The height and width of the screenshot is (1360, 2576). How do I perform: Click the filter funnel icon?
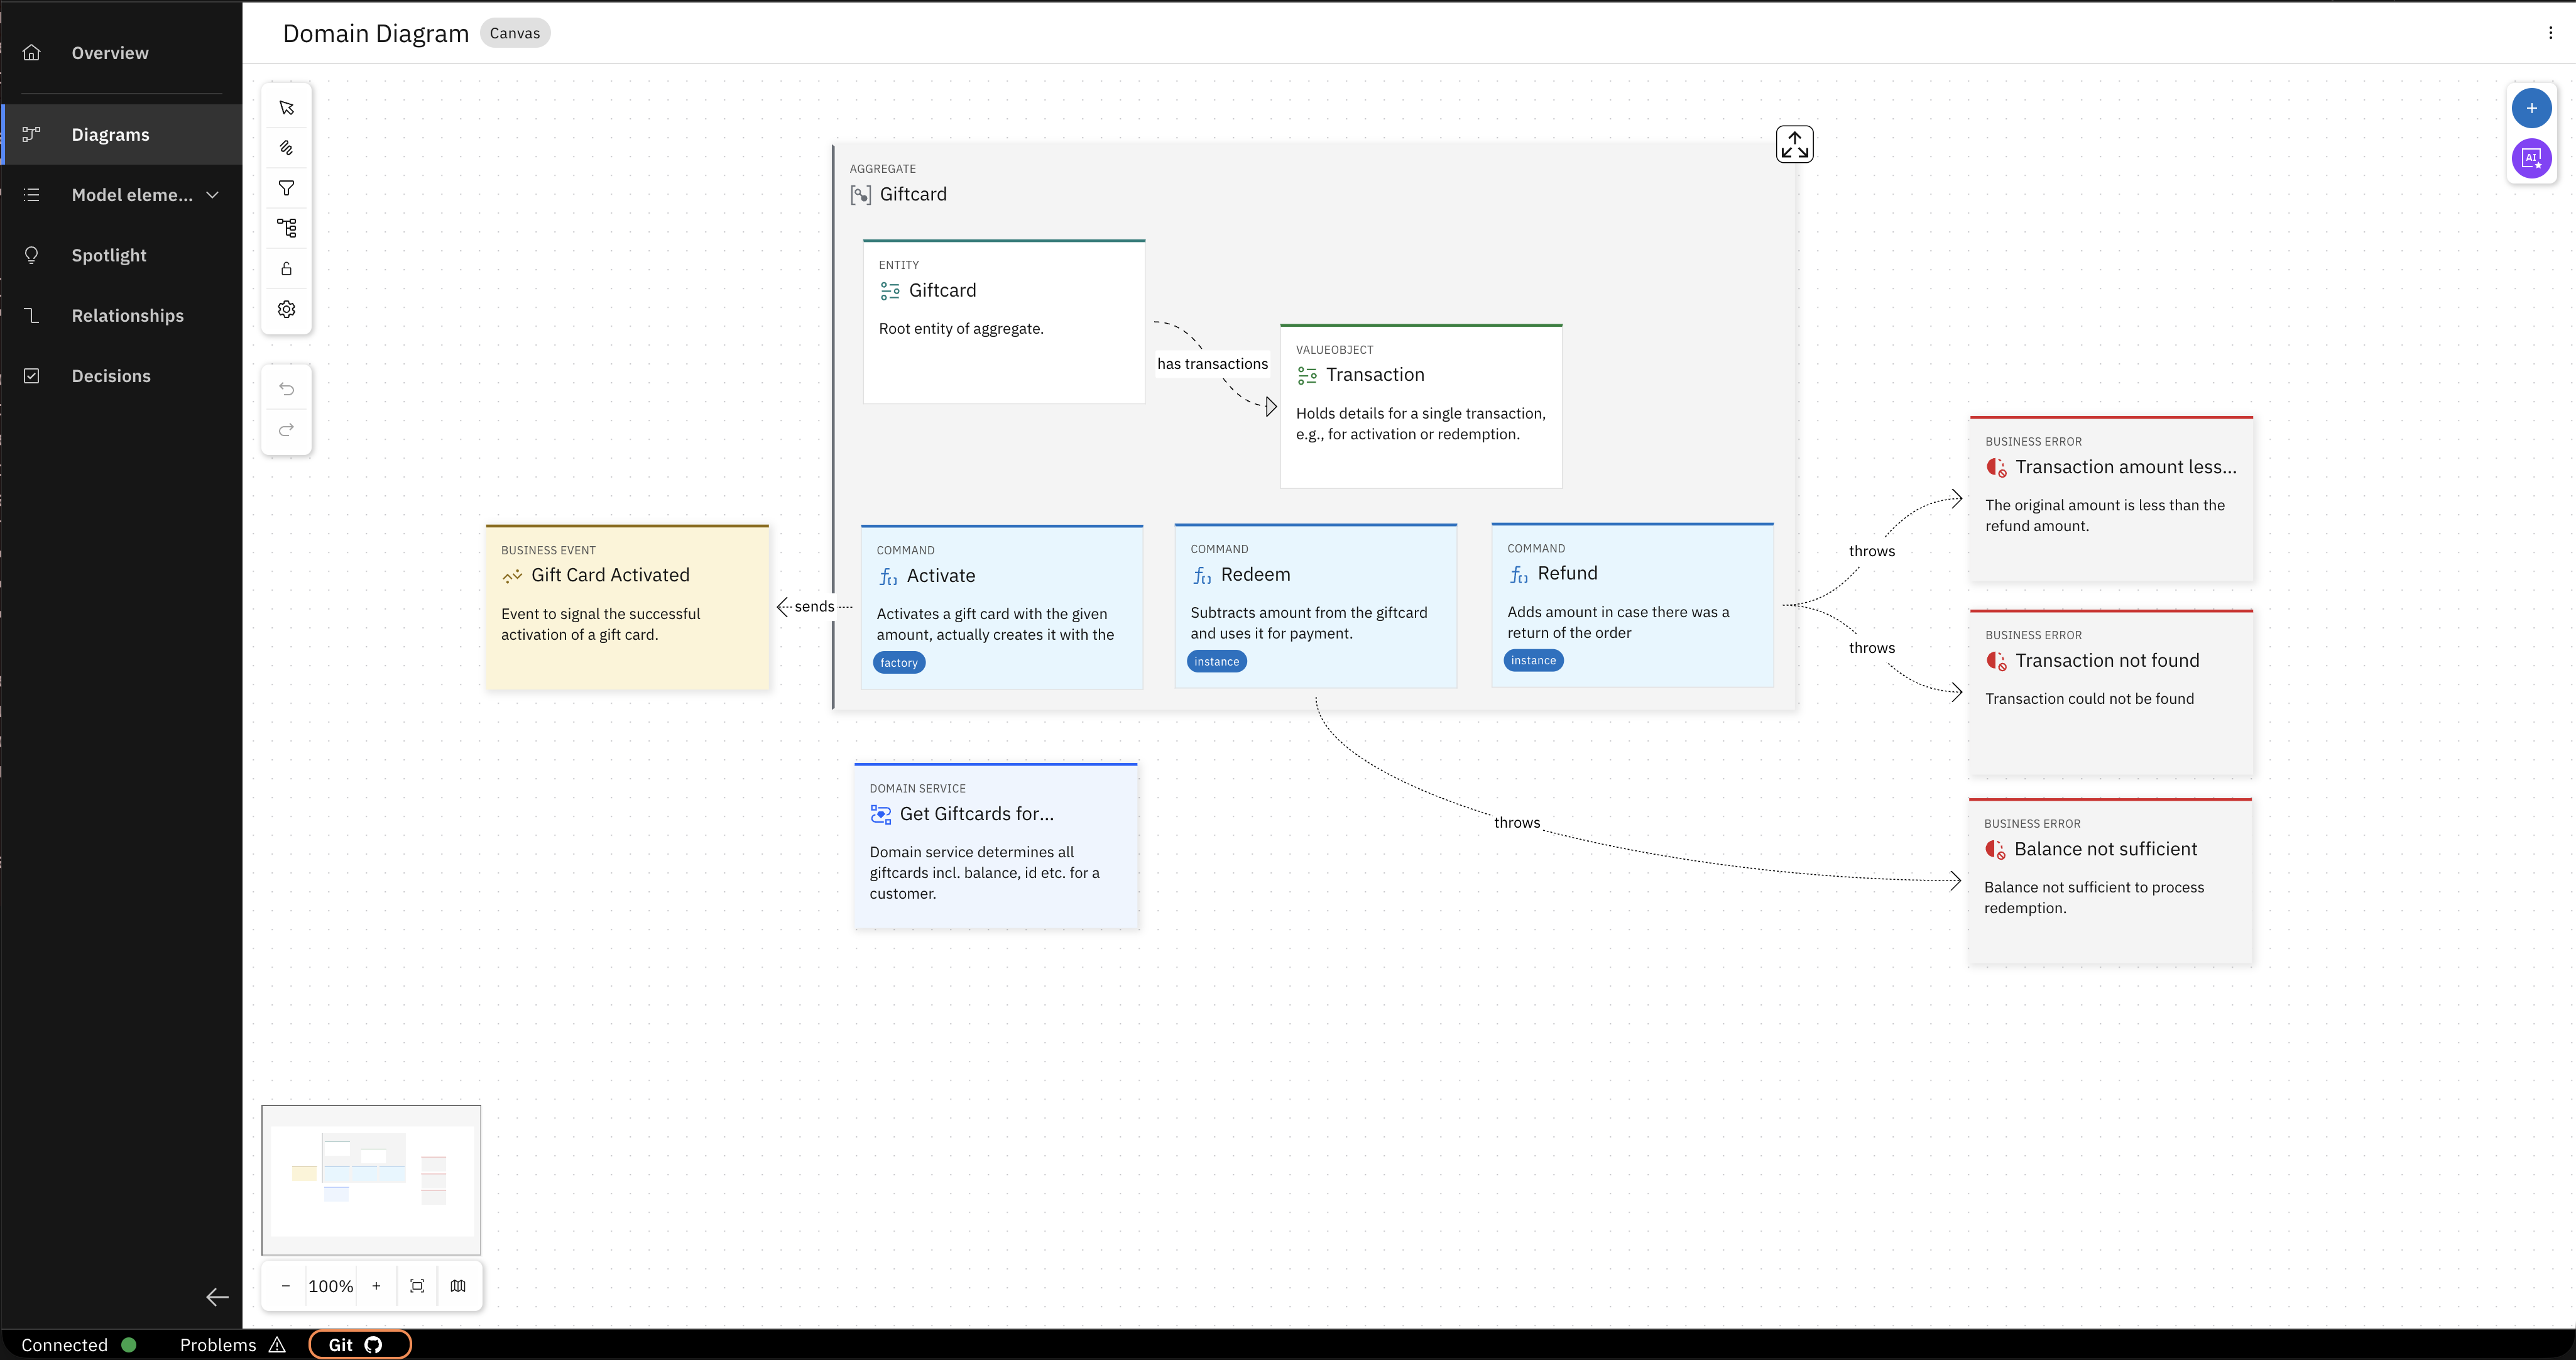287,188
